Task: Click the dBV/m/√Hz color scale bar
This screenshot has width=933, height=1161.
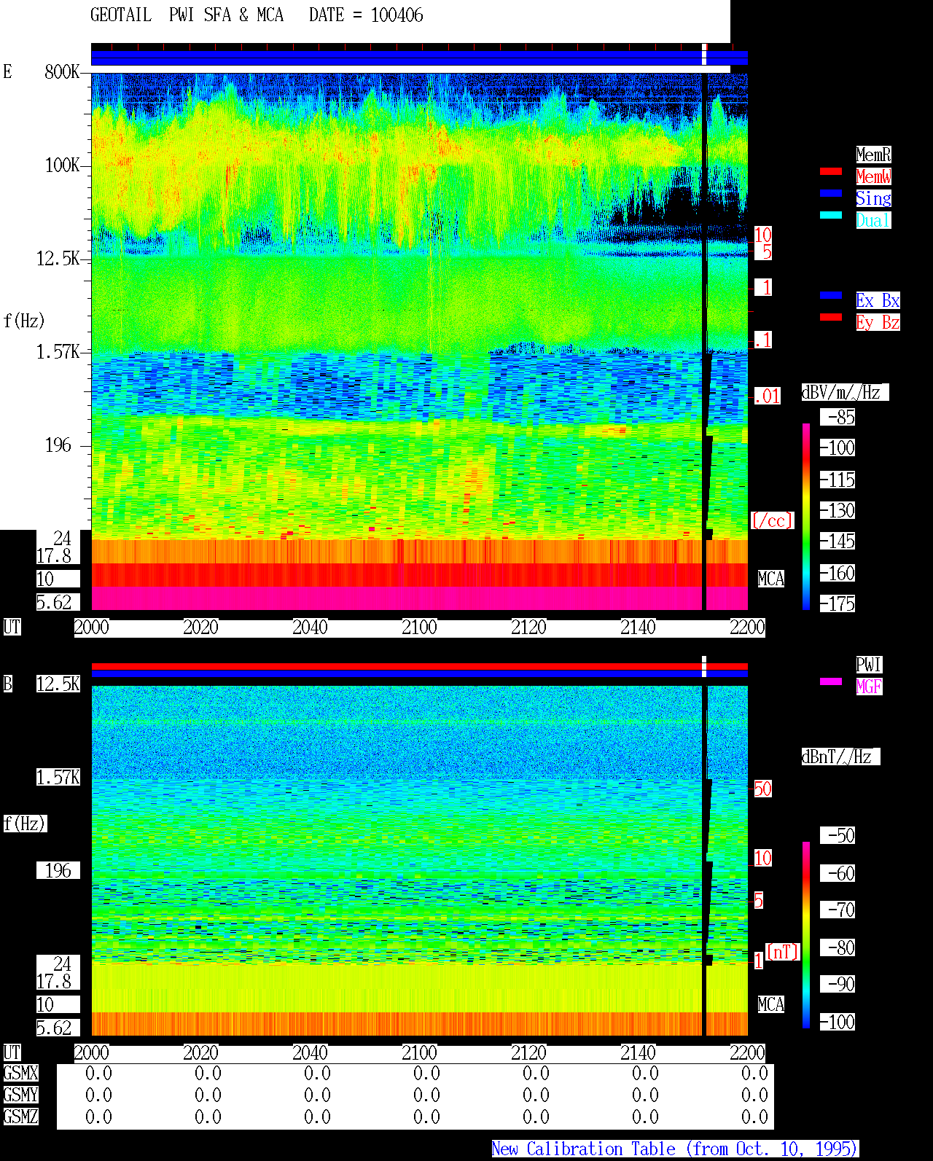Action: [806, 516]
